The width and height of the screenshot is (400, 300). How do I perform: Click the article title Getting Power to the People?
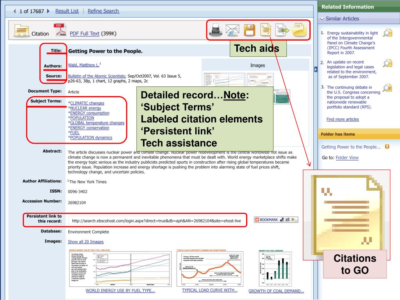click(105, 51)
